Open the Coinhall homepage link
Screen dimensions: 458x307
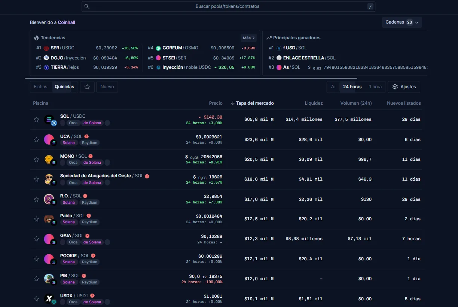click(66, 22)
